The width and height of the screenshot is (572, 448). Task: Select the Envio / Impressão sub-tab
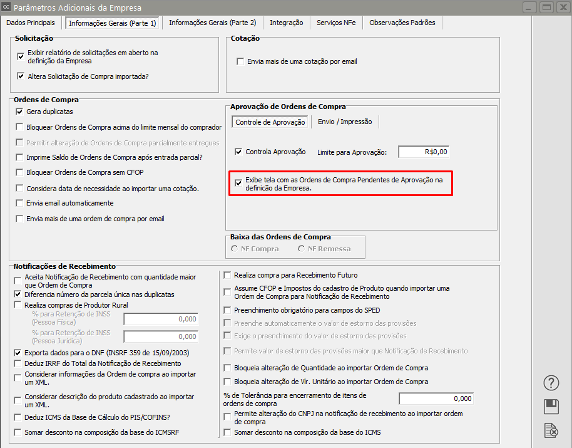point(345,122)
